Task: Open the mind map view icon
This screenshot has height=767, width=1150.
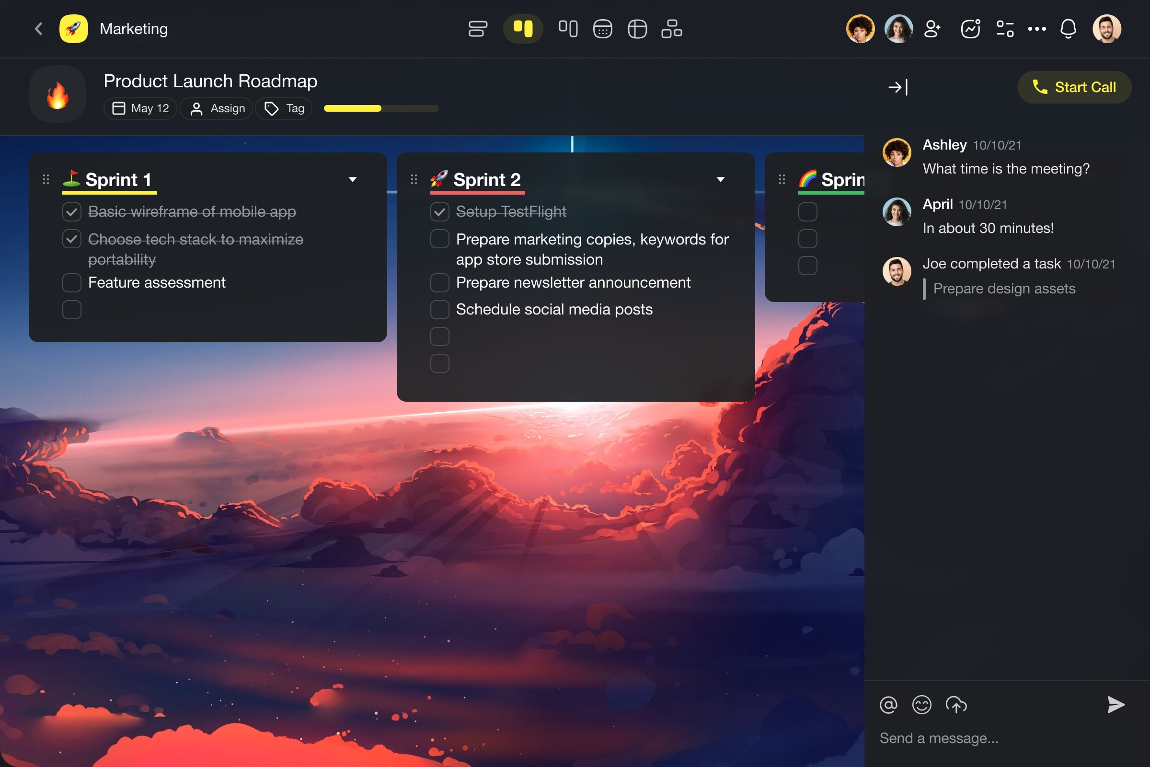Action: click(x=672, y=29)
